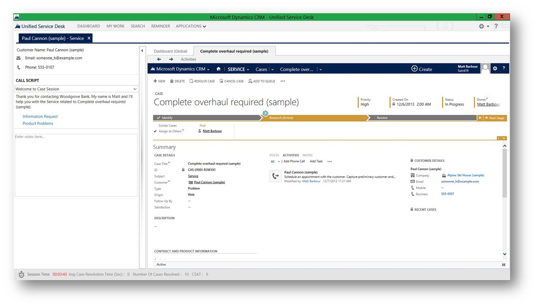The image size is (537, 307).
Task: Switch to the Dashboard (Global) tab
Action: click(x=170, y=51)
